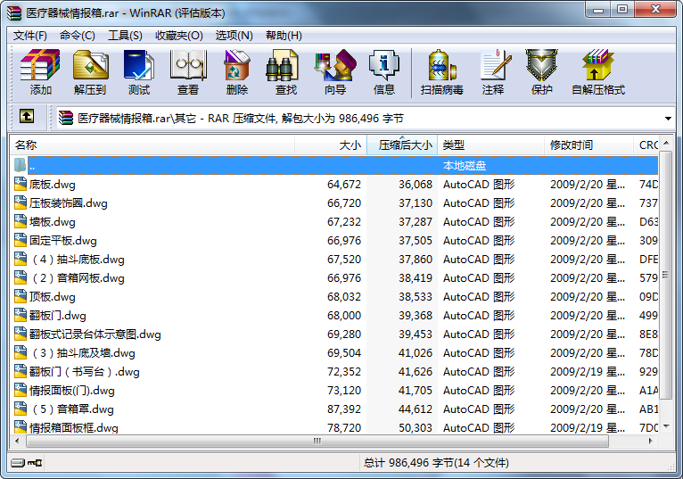Screen dimensions: 683x479
Task: Click 本地磁盘 in the parent row
Action: pos(465,166)
